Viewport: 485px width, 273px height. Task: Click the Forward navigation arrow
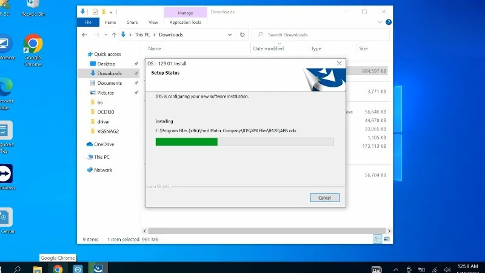tap(96, 35)
